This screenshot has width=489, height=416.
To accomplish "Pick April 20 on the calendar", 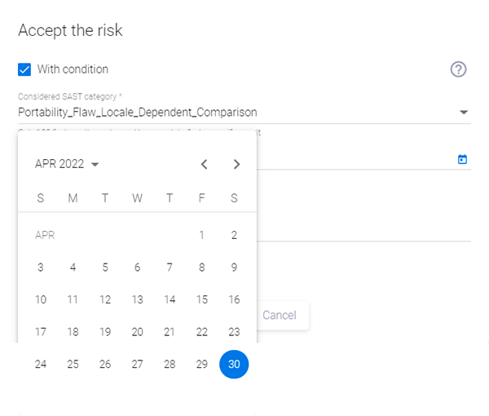I will pos(137,331).
